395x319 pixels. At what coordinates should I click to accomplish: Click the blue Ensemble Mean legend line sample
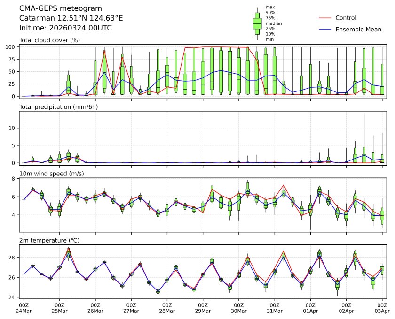tap(324, 30)
